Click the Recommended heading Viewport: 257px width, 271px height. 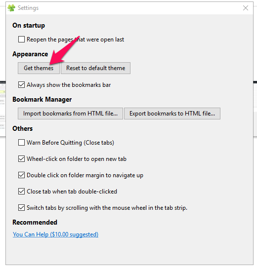pos(35,222)
